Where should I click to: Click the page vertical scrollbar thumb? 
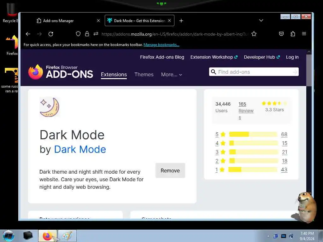pyautogui.click(x=309, y=70)
